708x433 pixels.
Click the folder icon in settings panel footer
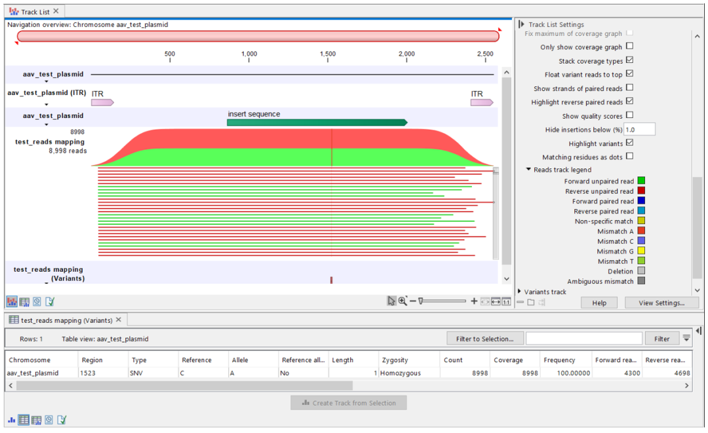531,302
